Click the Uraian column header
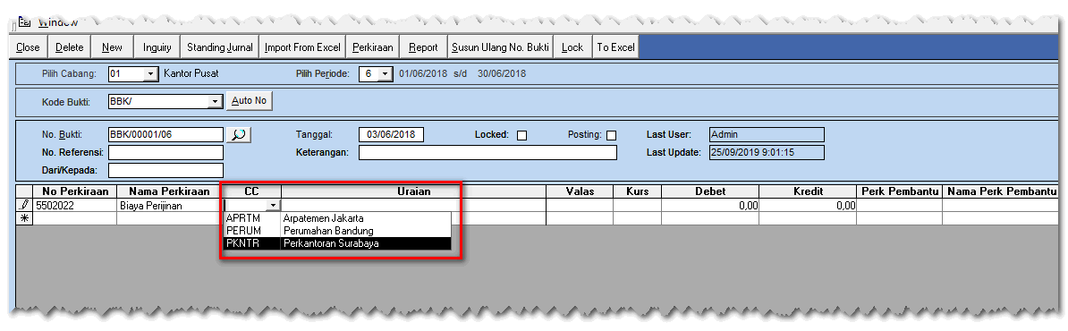 (413, 191)
